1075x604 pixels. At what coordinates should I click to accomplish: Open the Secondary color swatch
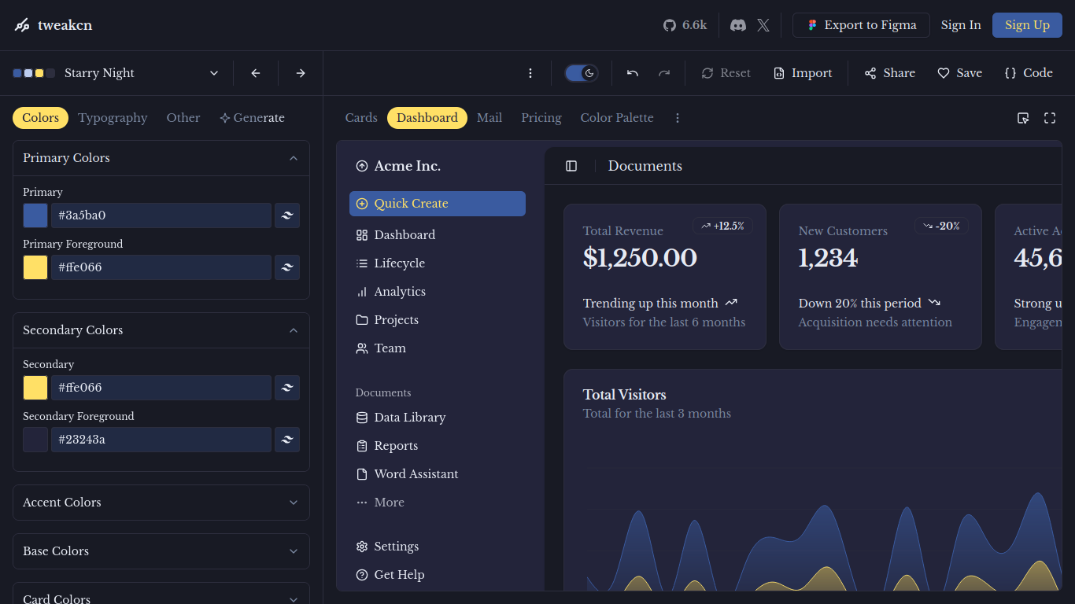(35, 388)
